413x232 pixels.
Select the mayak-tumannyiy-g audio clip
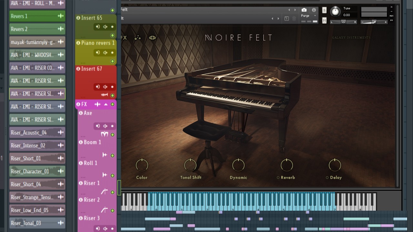click(x=37, y=42)
